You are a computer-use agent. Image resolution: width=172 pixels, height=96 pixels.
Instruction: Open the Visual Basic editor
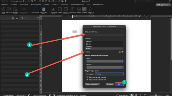(3, 11)
